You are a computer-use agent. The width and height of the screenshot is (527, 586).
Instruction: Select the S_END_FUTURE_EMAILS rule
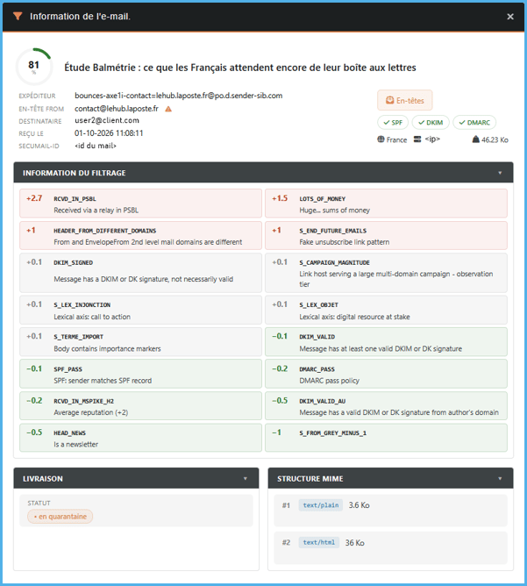tap(386, 235)
